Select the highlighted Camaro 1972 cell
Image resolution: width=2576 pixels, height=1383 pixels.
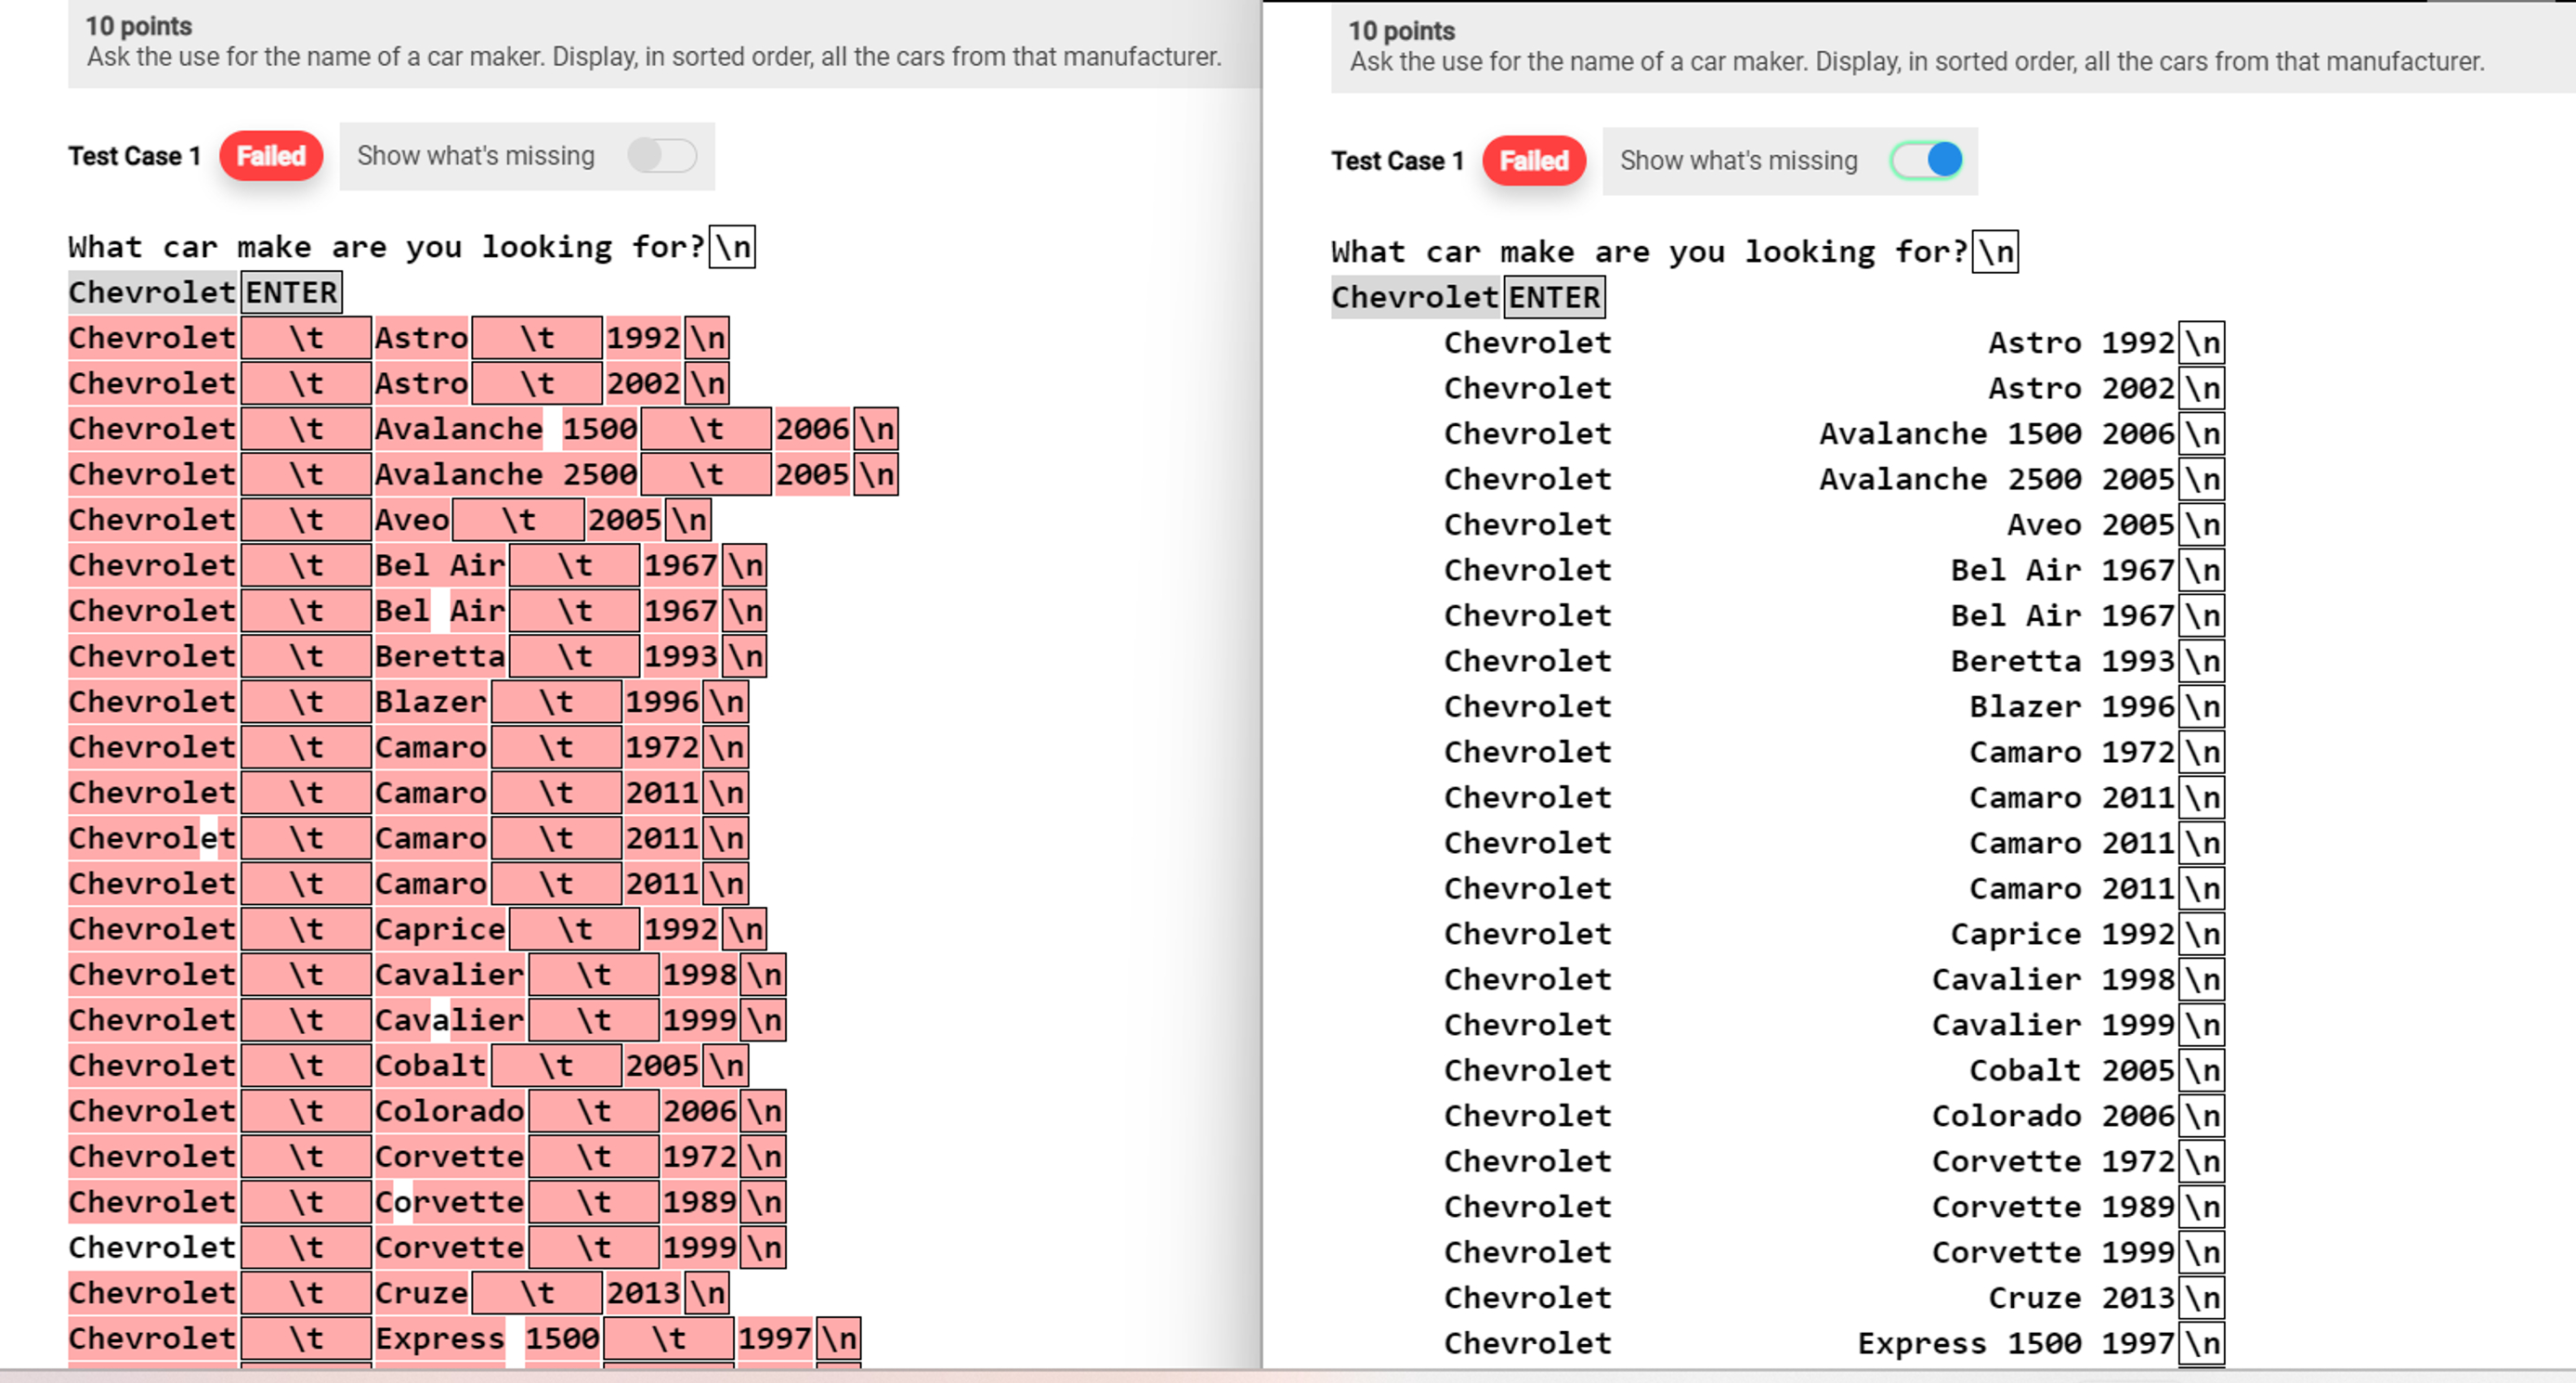[430, 746]
